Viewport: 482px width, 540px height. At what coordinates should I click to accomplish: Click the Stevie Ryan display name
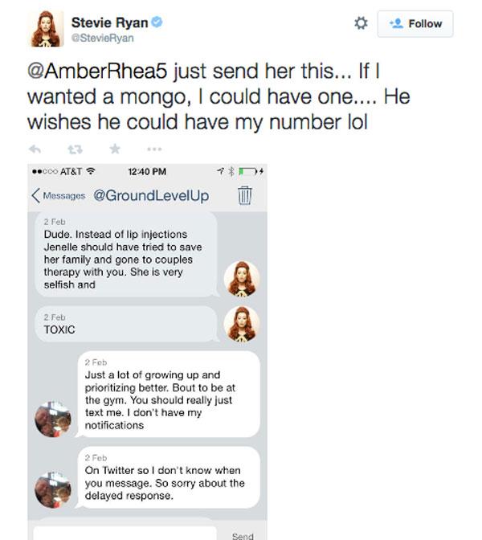(x=109, y=22)
